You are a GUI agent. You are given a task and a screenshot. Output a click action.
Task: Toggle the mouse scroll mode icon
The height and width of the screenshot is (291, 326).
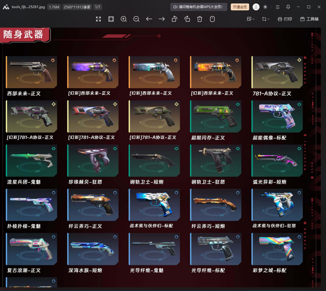tap(212, 19)
